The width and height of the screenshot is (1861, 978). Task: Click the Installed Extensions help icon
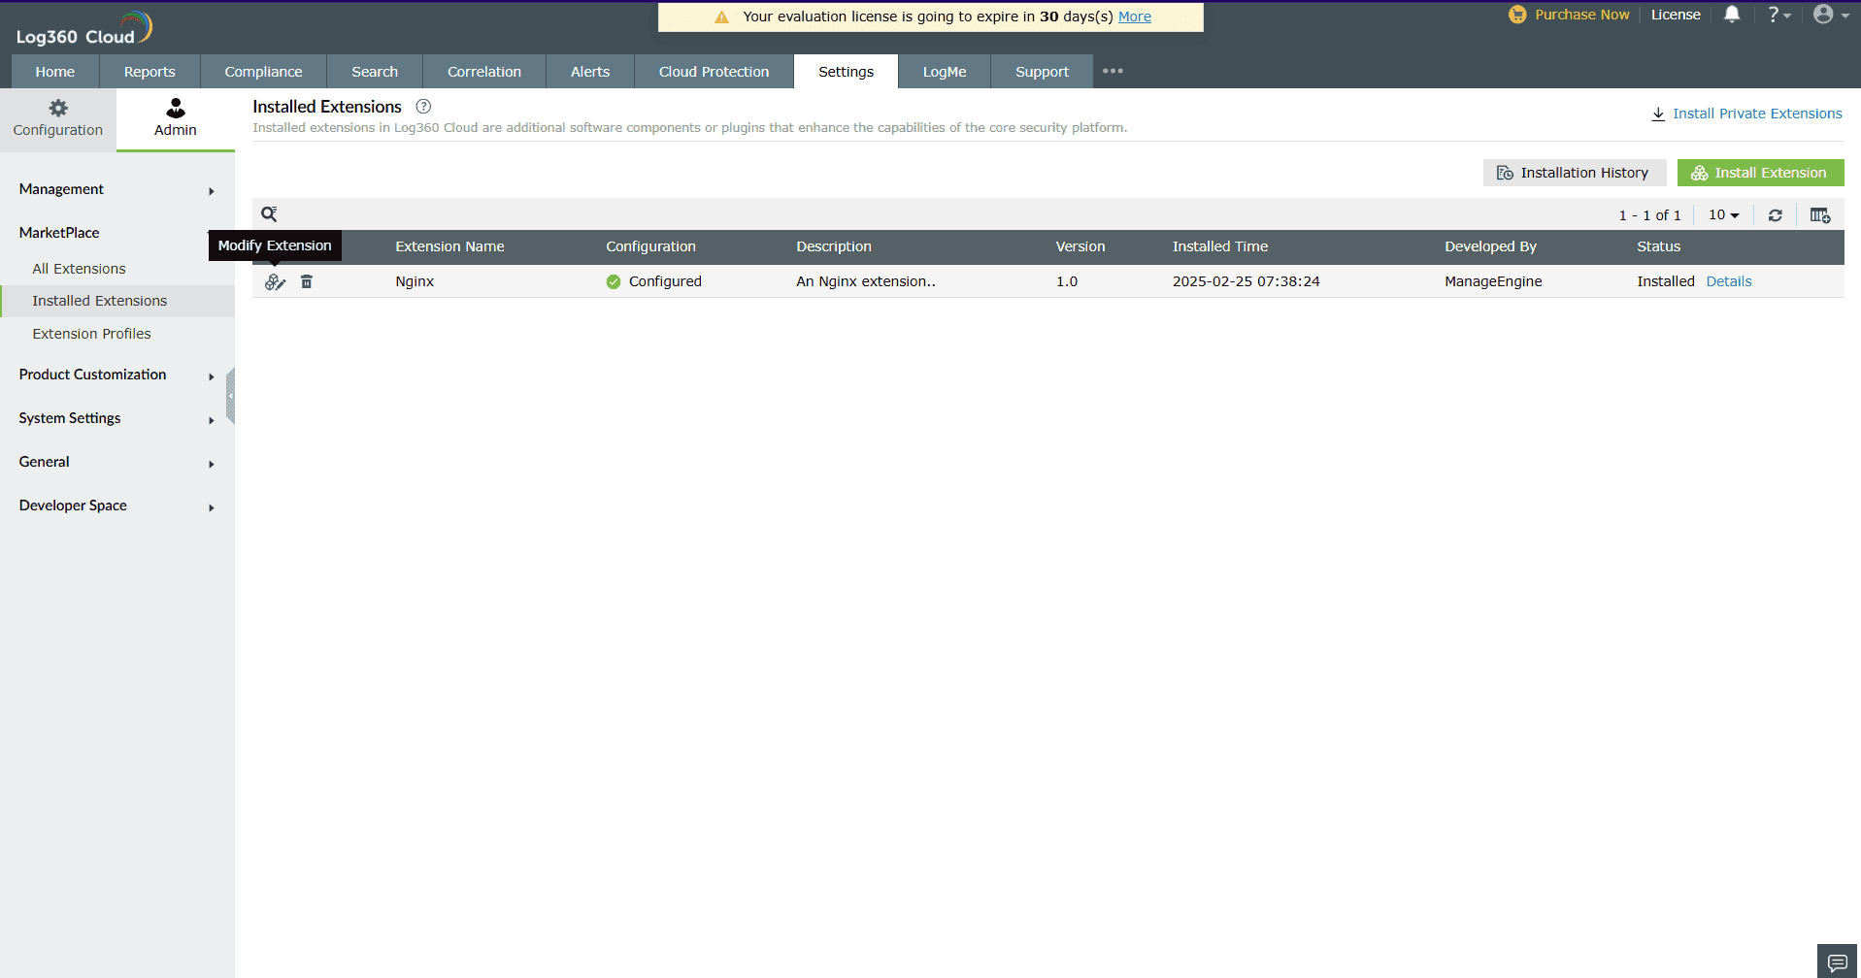423,107
